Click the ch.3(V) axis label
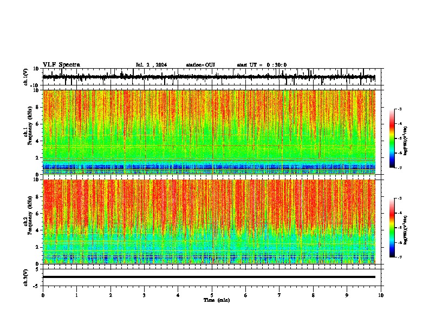Viewport: 429px width, 331px height. [x=26, y=277]
